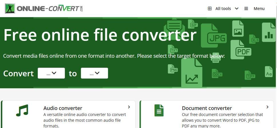Expand Document converter card arrow
This screenshot has width=277, height=128.
(x=268, y=107)
